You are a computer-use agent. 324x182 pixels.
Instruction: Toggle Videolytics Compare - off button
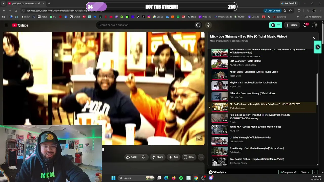[x=288, y=172]
